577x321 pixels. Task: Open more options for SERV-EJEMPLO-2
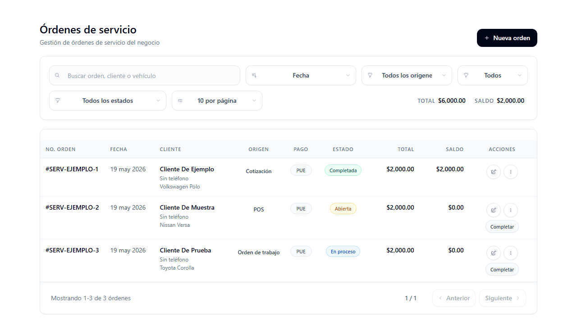[x=511, y=210]
